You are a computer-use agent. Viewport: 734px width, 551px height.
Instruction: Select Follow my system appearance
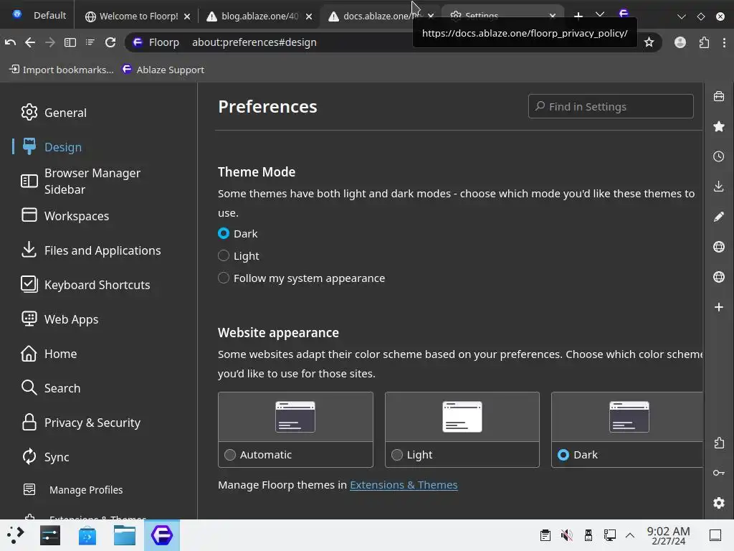tap(224, 278)
